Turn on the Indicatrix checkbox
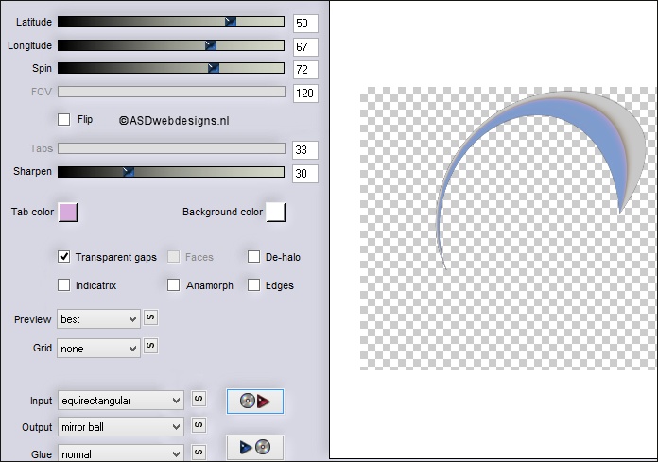This screenshot has width=658, height=462. 63,285
